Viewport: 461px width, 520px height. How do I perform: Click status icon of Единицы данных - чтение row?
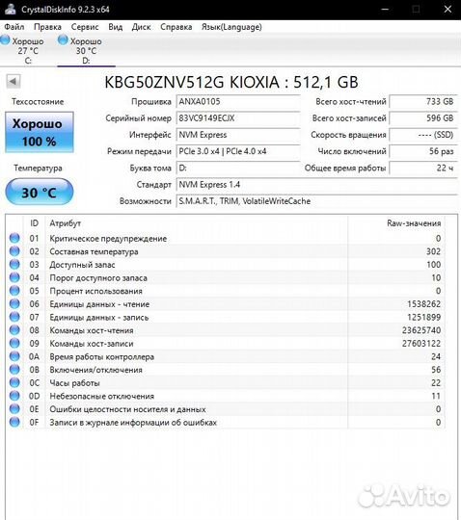[14, 303]
